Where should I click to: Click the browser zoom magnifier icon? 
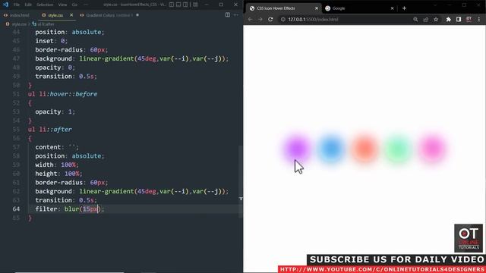coord(415,19)
